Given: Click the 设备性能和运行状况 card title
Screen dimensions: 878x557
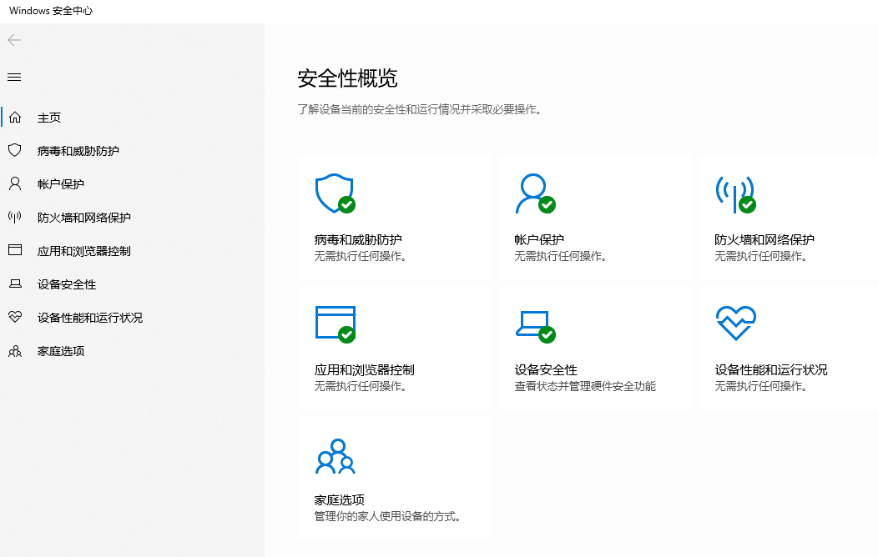Looking at the screenshot, I should pos(770,370).
